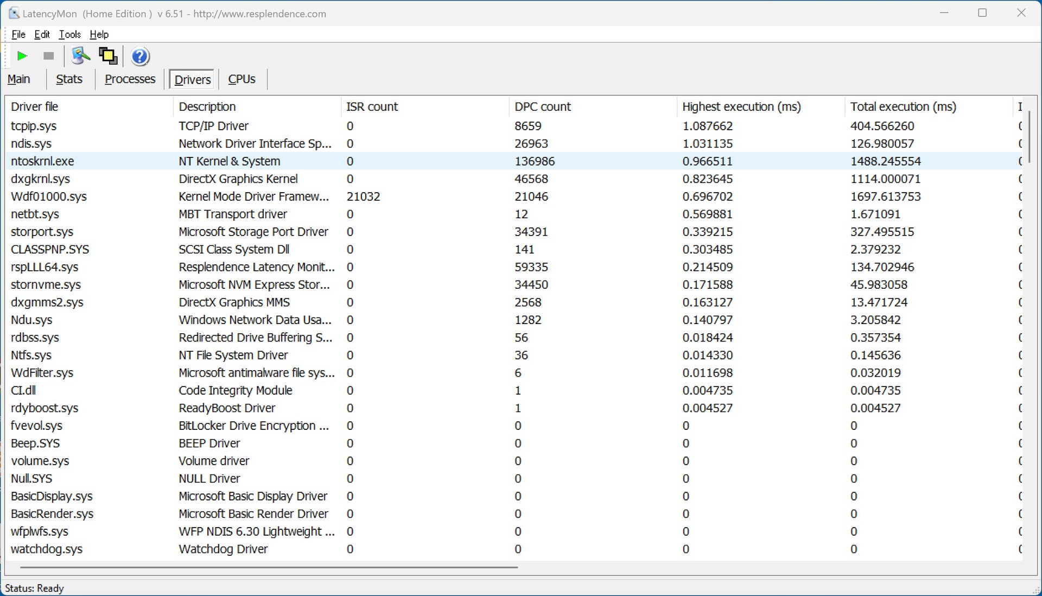Sort by the DPC count column header
1042x596 pixels.
point(543,106)
